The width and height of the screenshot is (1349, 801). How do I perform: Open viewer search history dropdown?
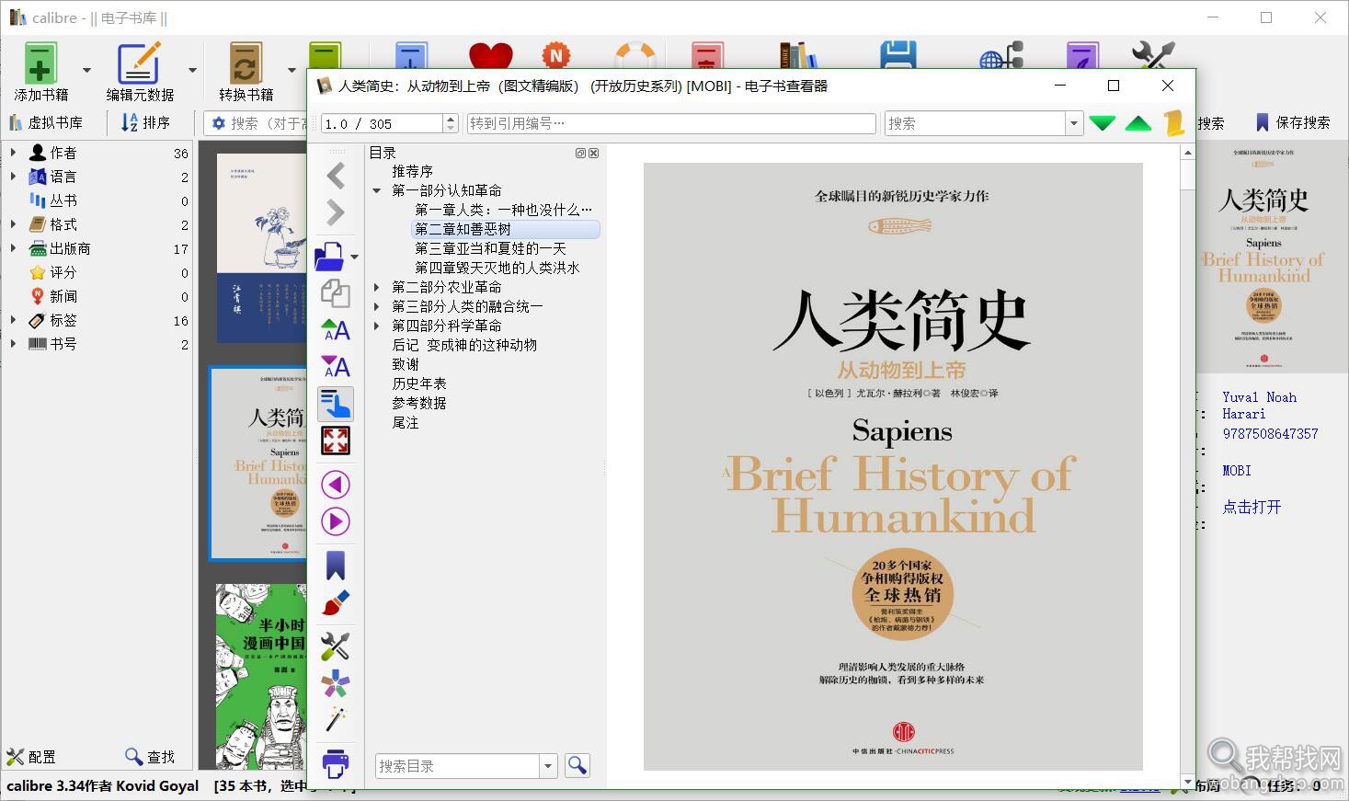[1073, 123]
